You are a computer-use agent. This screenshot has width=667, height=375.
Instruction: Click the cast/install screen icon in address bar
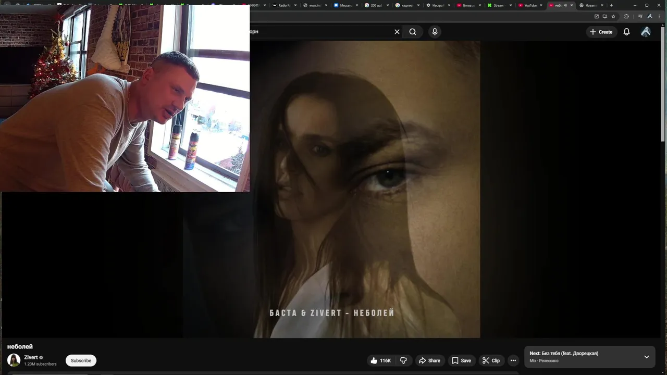click(605, 16)
